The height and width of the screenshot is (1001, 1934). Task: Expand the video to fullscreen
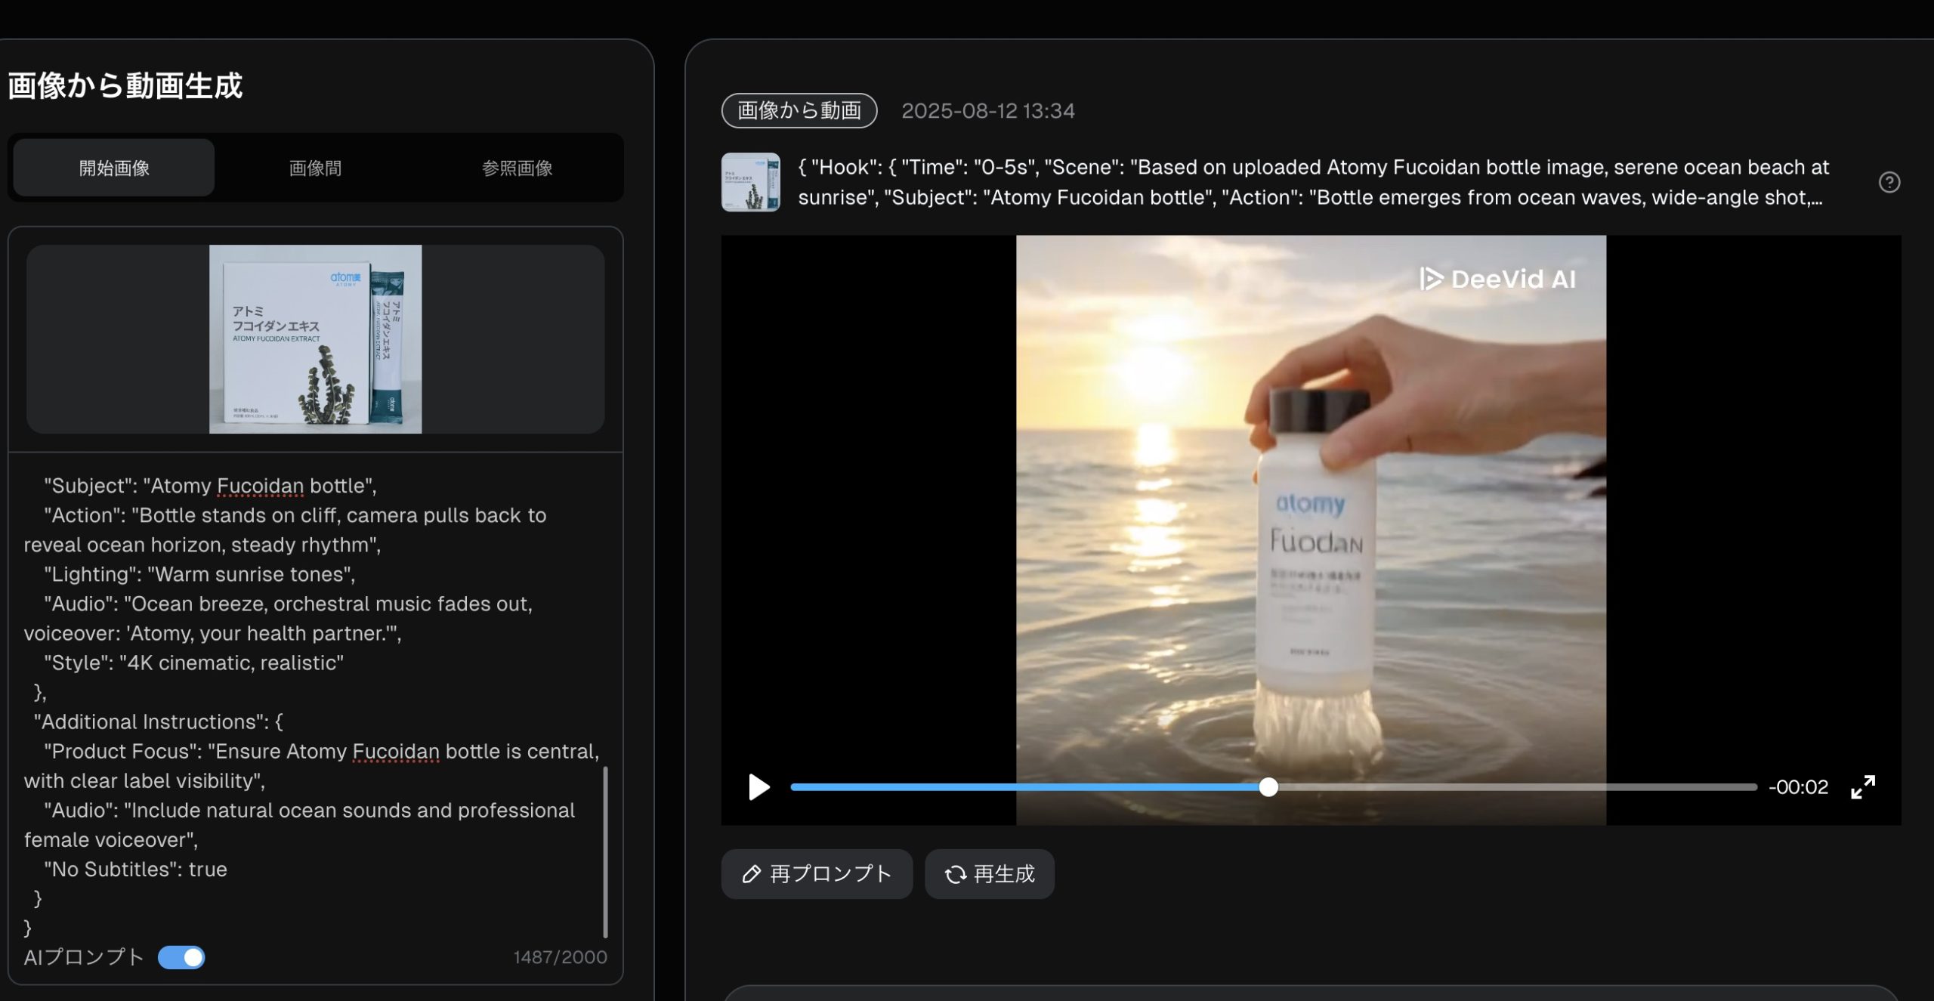(x=1863, y=786)
